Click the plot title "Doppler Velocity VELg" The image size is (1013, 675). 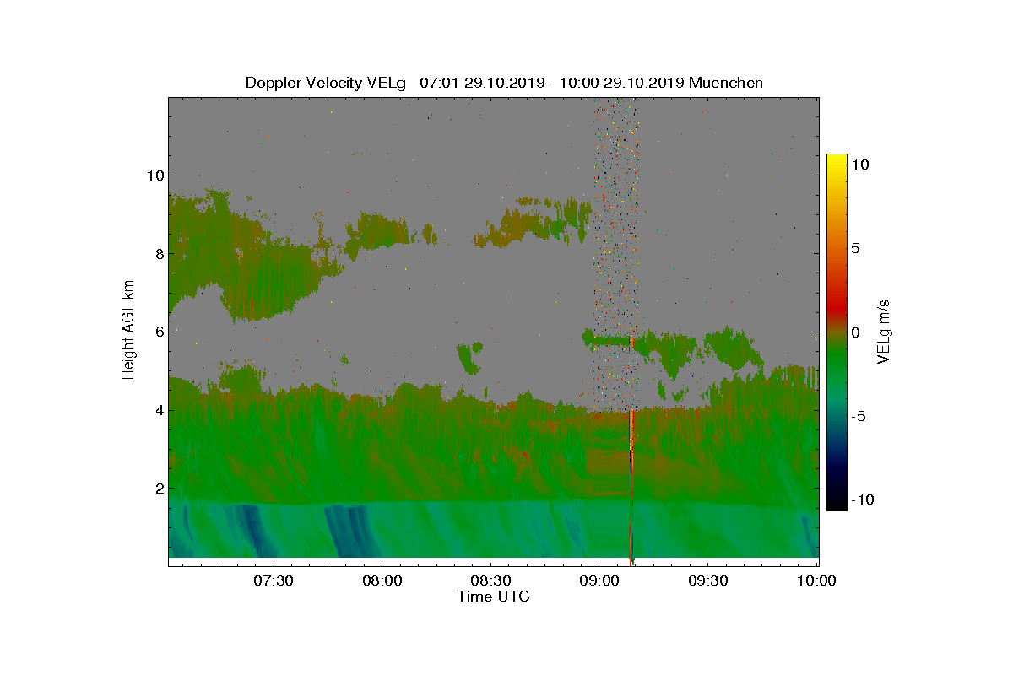click(325, 83)
